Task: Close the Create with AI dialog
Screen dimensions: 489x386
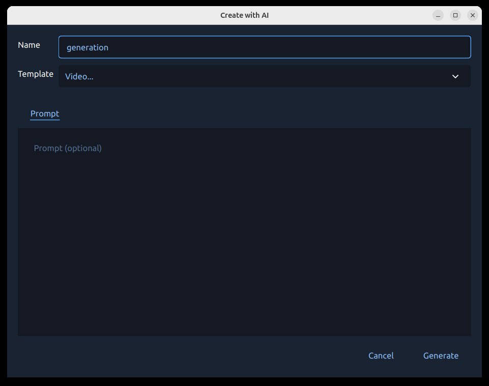Action: pyautogui.click(x=472, y=15)
